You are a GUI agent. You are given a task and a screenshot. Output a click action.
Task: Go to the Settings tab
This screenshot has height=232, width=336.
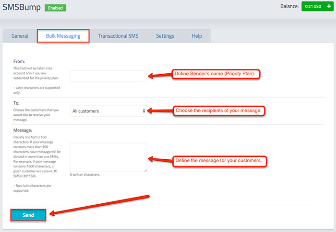(x=165, y=36)
